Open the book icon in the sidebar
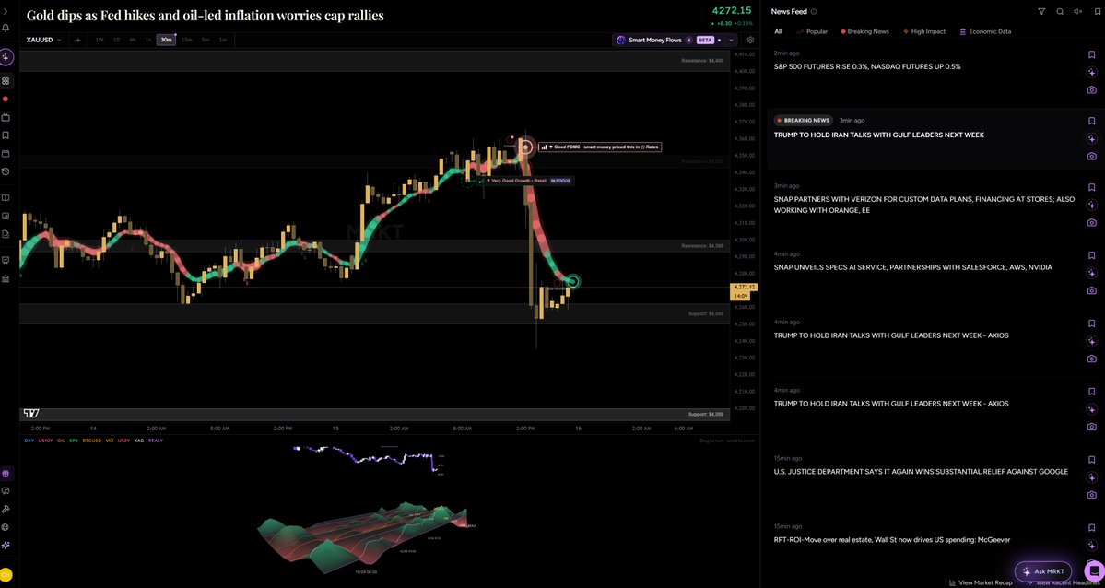Image resolution: width=1105 pixels, height=588 pixels. click(6, 198)
